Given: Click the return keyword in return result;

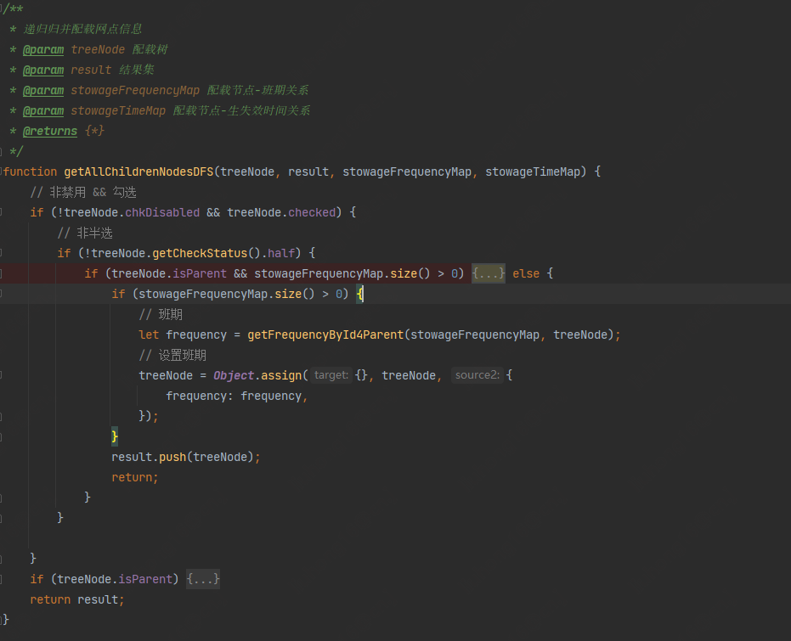Looking at the screenshot, I should [50, 599].
